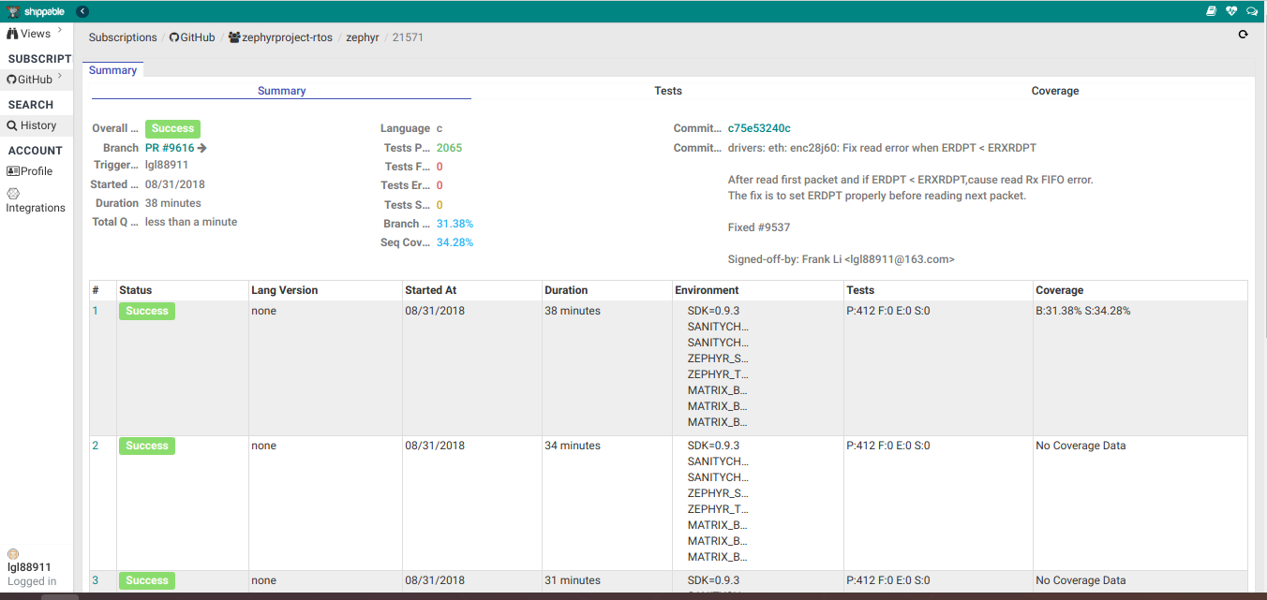Image resolution: width=1267 pixels, height=600 pixels.
Task: Click the Profile ID card icon
Action: (x=13, y=171)
